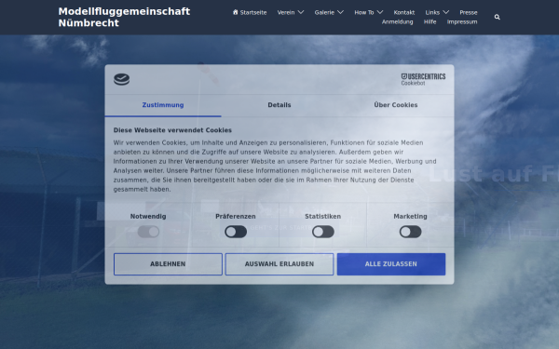
Task: Click the Auswahl erlauben button
Action: tap(279, 264)
